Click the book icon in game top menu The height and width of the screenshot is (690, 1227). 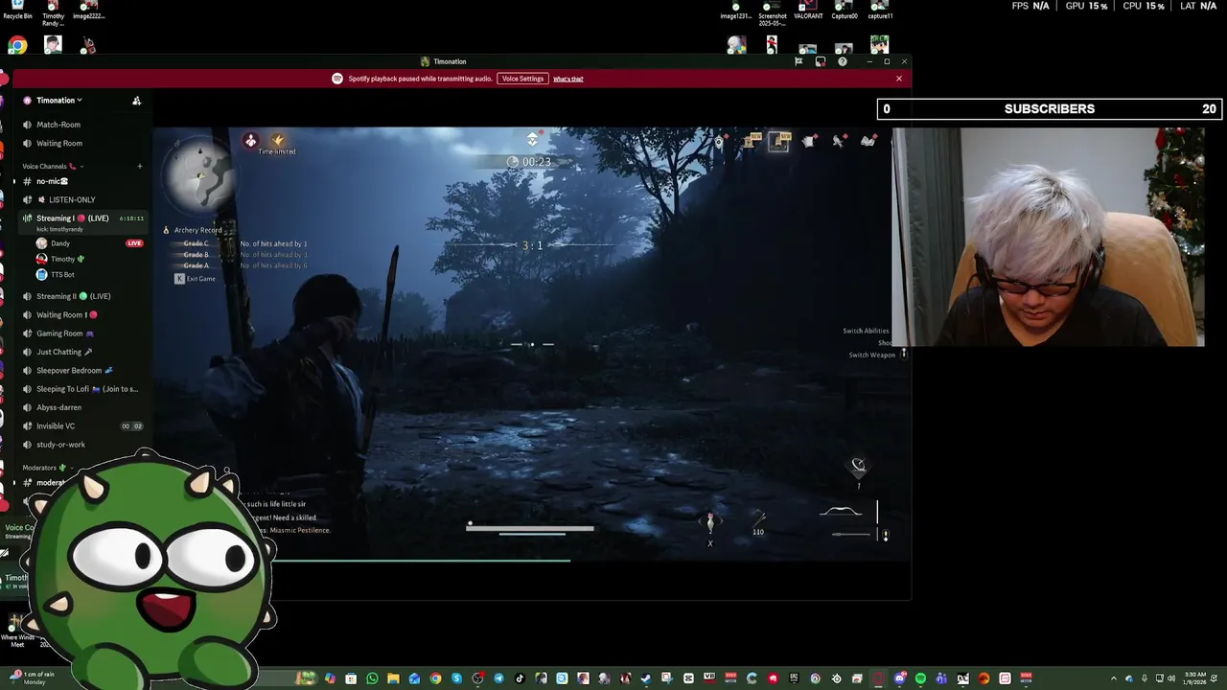(x=868, y=142)
